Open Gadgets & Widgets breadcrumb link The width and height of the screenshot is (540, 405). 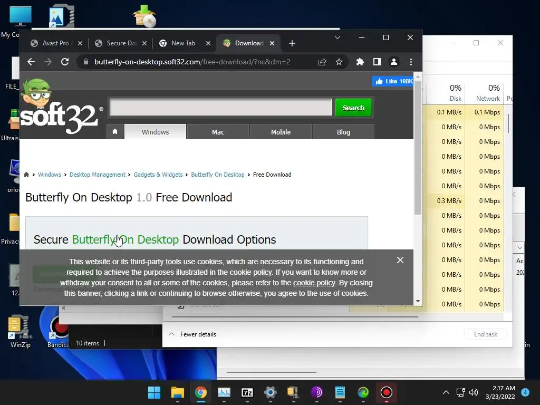coord(158,175)
